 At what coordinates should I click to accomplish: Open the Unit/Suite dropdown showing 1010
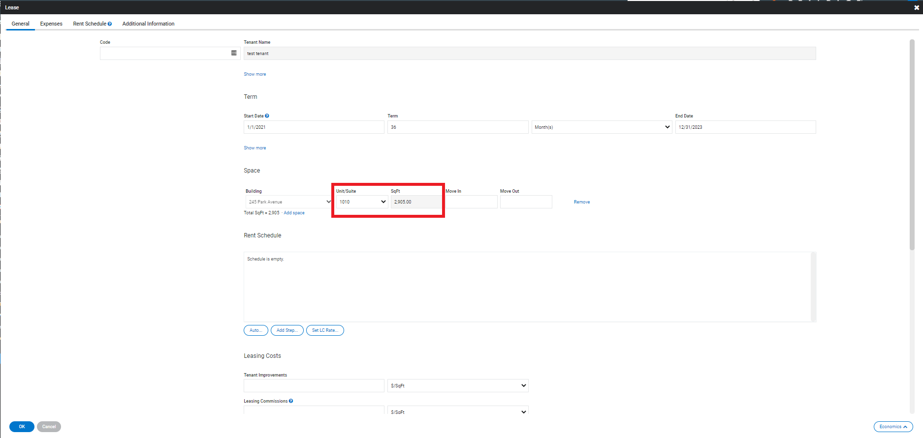click(362, 202)
